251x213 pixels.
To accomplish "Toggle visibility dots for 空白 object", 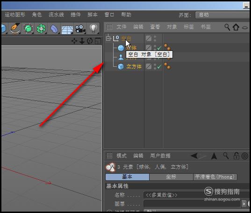I will click(x=155, y=38).
